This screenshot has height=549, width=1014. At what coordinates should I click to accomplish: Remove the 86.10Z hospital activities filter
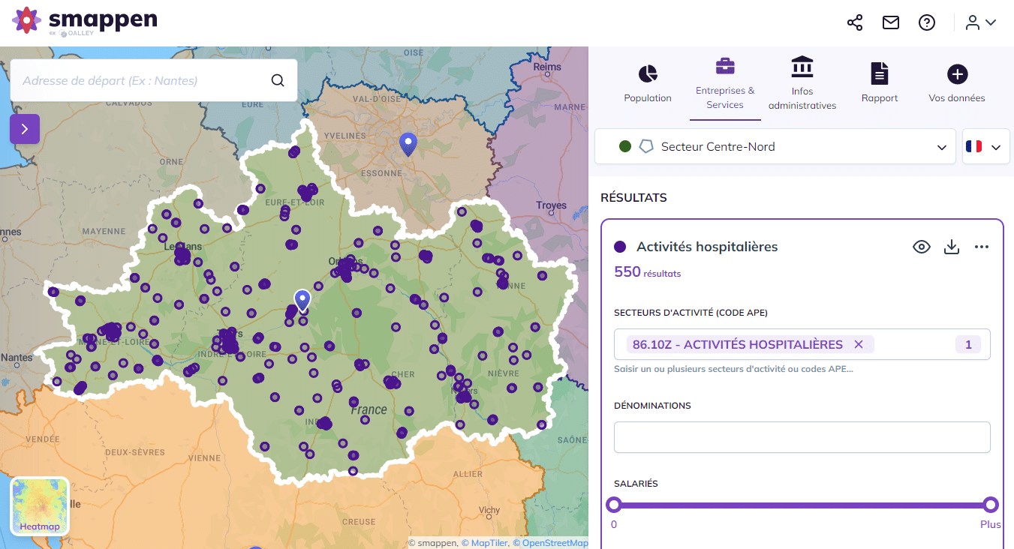pyautogui.click(x=858, y=344)
